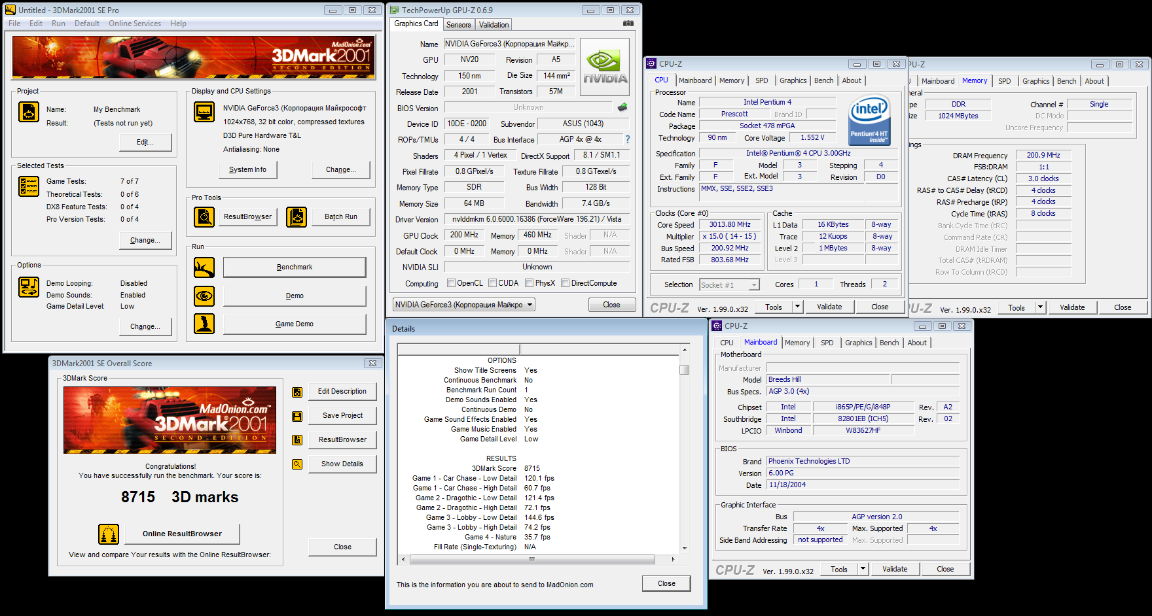Check the DirectCompute checkbox

[565, 283]
